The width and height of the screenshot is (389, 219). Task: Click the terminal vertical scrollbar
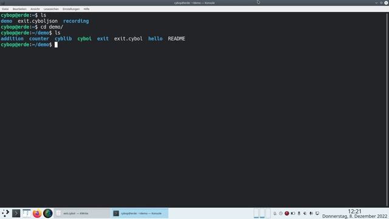(x=387, y=109)
